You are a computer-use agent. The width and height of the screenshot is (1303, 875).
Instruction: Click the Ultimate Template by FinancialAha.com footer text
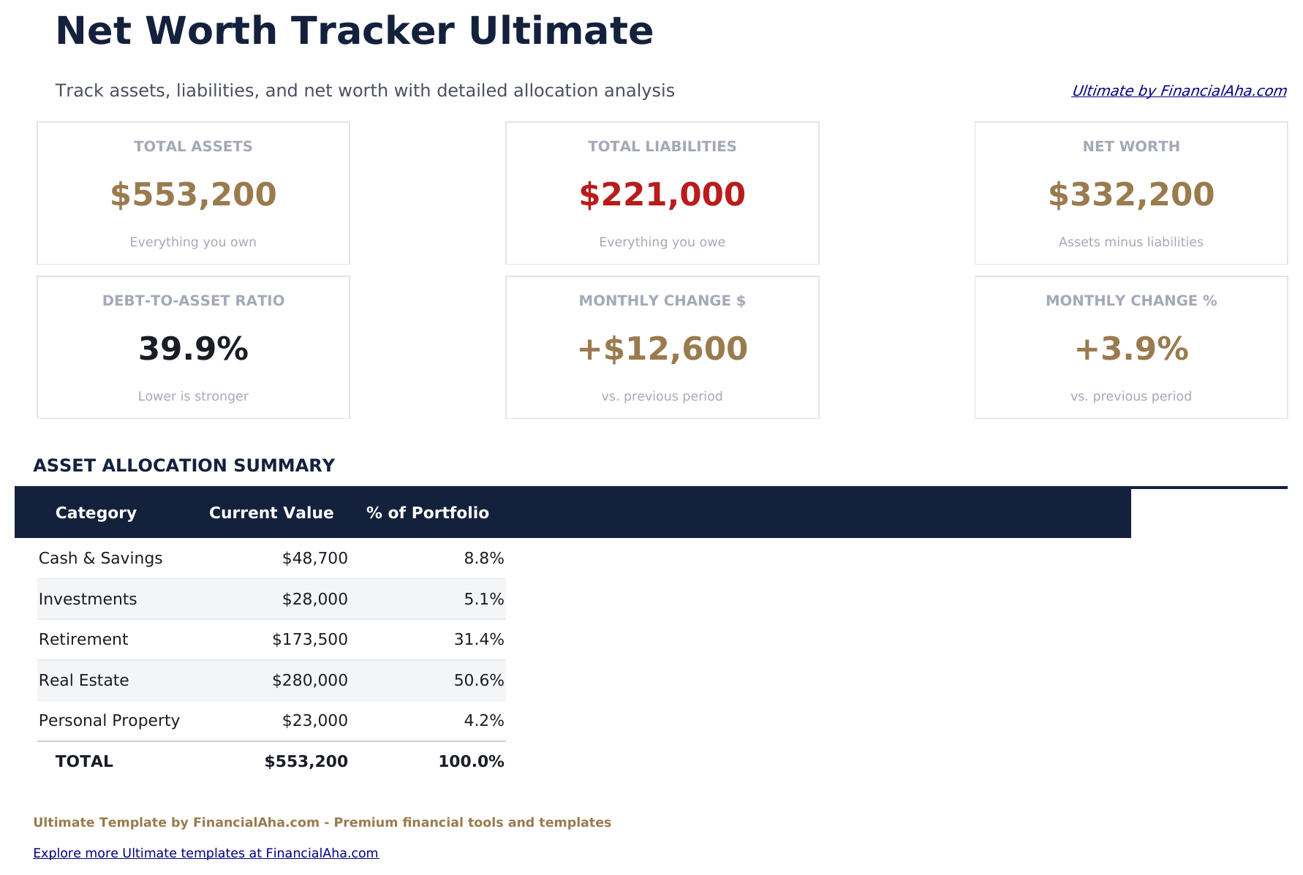click(x=322, y=822)
